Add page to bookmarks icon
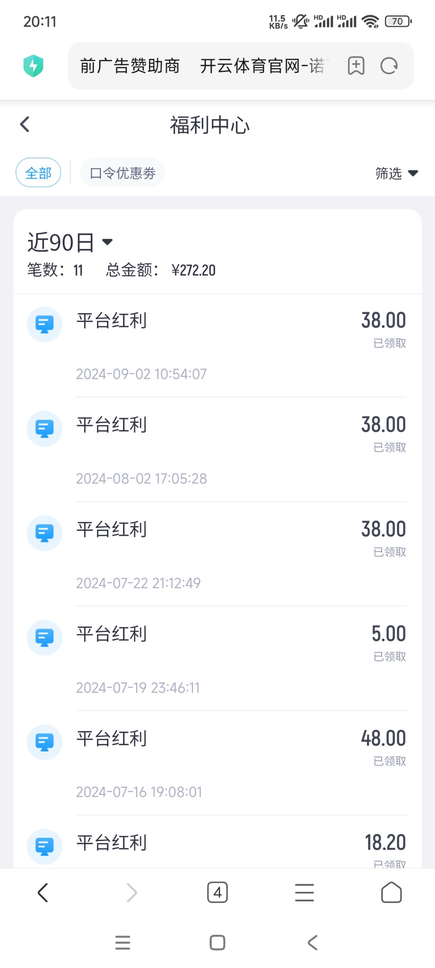Viewport: 435px width, 968px height. [x=356, y=66]
